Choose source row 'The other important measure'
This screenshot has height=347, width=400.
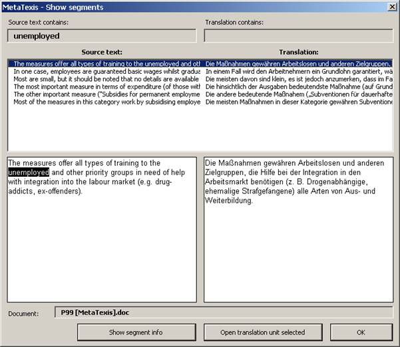pyautogui.click(x=106, y=94)
